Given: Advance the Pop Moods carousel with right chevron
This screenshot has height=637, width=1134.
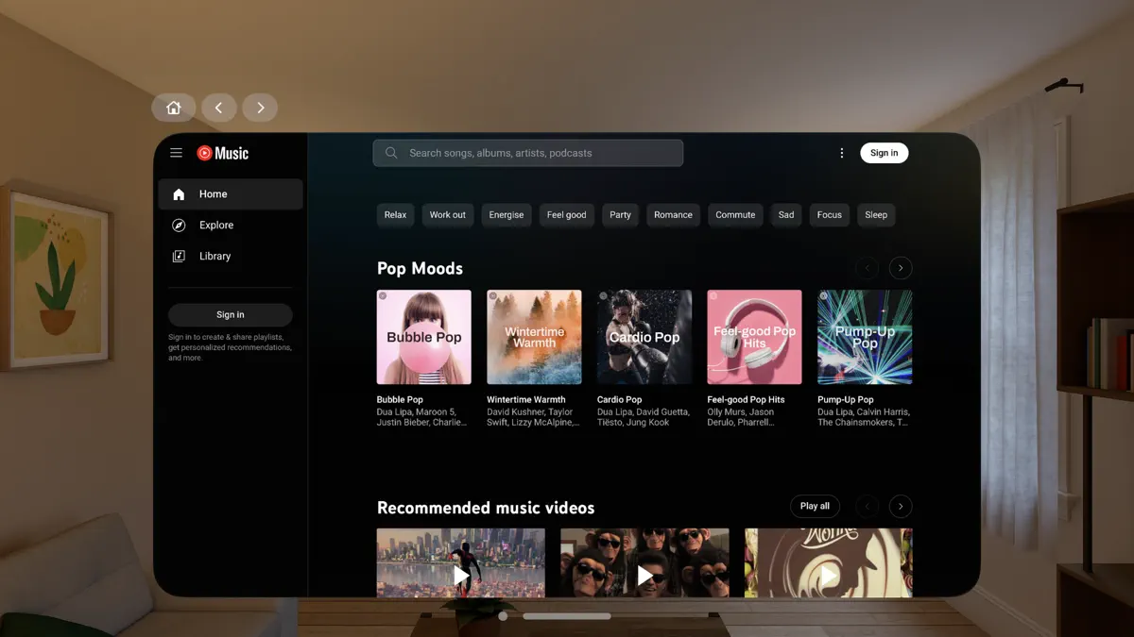Looking at the screenshot, I should 900,267.
